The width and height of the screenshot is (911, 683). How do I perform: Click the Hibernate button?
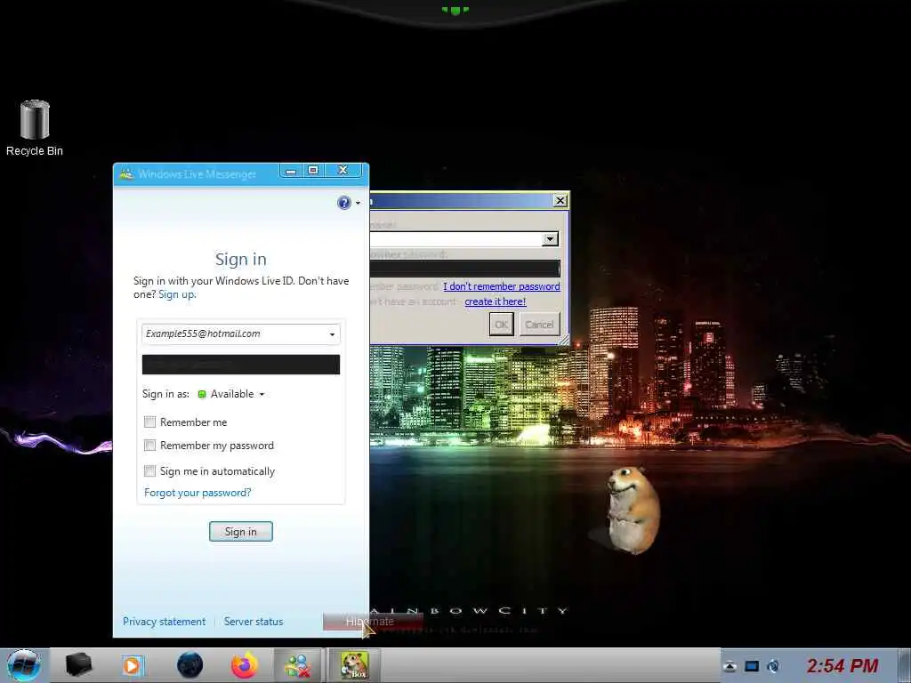tap(373, 622)
